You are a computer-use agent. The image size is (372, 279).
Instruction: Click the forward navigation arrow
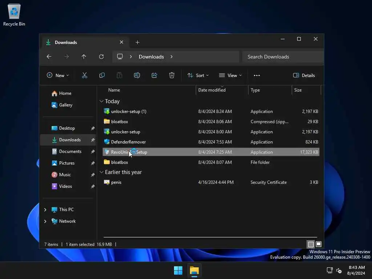[66, 57]
